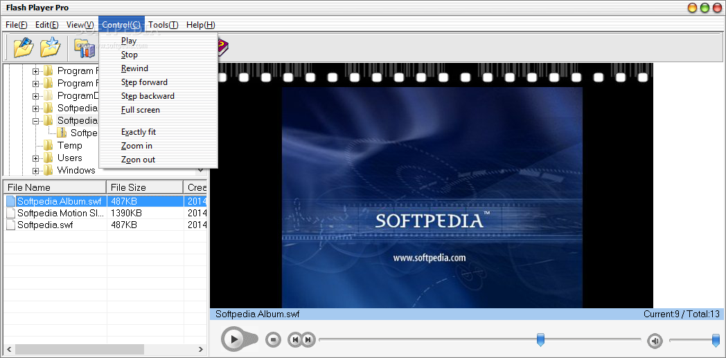Click the Softpedia Album.swf title in status bar
The height and width of the screenshot is (358, 726).
click(x=258, y=314)
